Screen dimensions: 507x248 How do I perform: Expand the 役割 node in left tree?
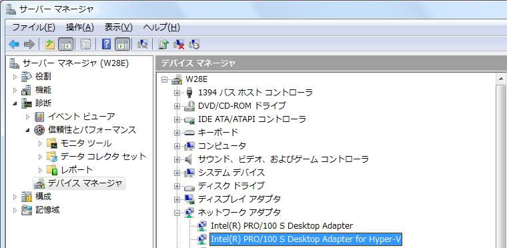[x=15, y=77]
